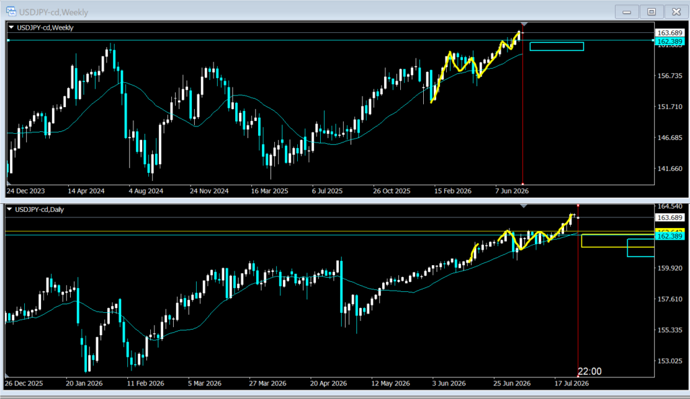Click the chart shift marker on daily chart
Viewport: 690px width, 399px height.
point(524,206)
